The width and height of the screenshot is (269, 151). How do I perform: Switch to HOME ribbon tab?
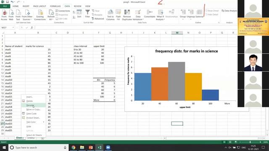(16, 6)
